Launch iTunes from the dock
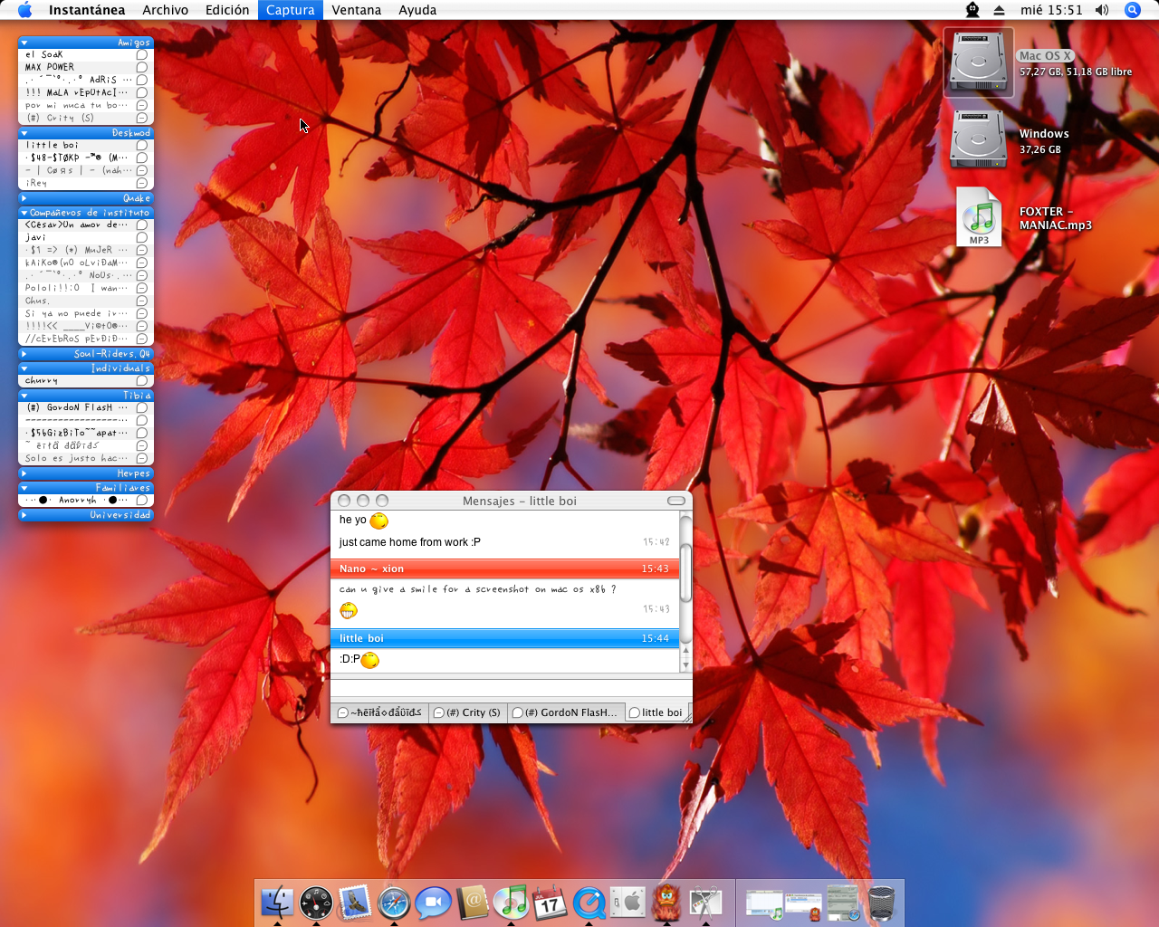The height and width of the screenshot is (927, 1159). click(511, 903)
